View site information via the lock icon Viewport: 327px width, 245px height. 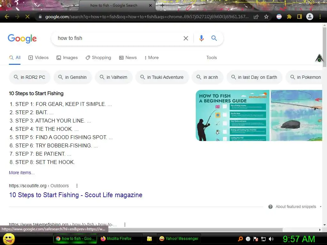tap(40, 17)
